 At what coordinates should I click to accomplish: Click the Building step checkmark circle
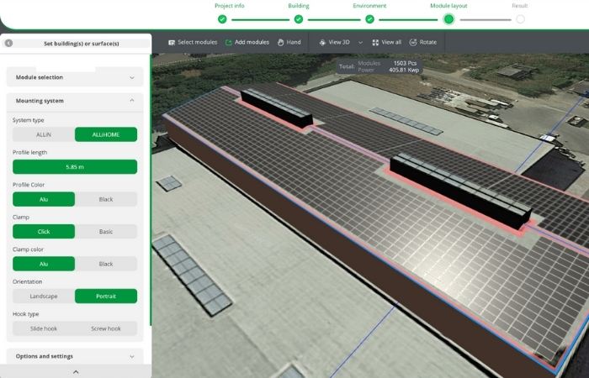coord(299,19)
